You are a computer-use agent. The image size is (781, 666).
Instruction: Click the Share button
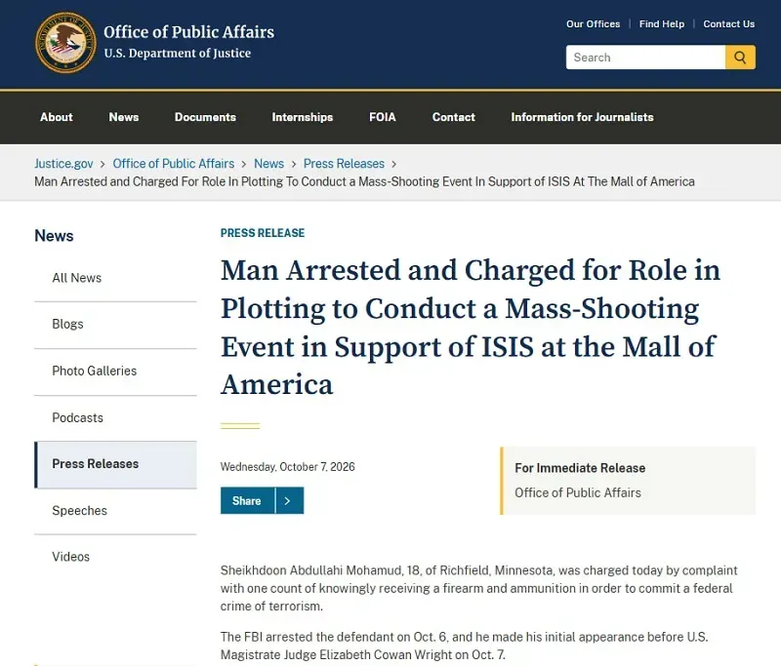[x=247, y=500]
